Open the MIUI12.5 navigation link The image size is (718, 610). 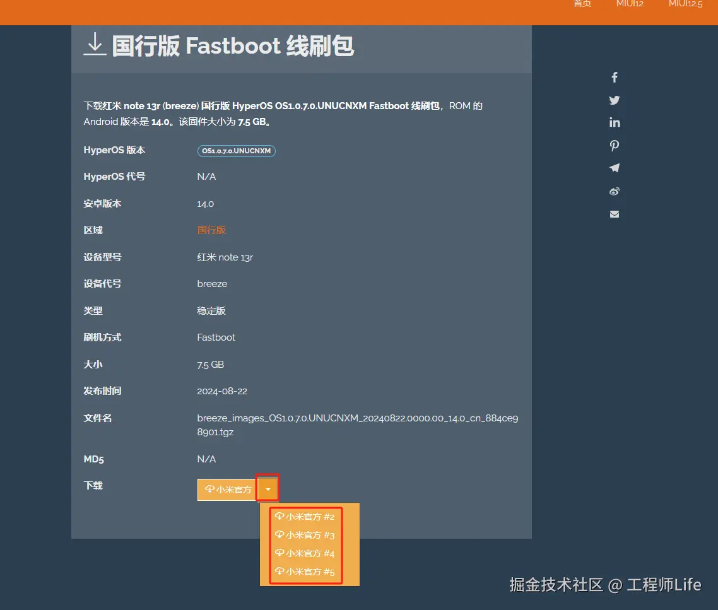pos(685,4)
